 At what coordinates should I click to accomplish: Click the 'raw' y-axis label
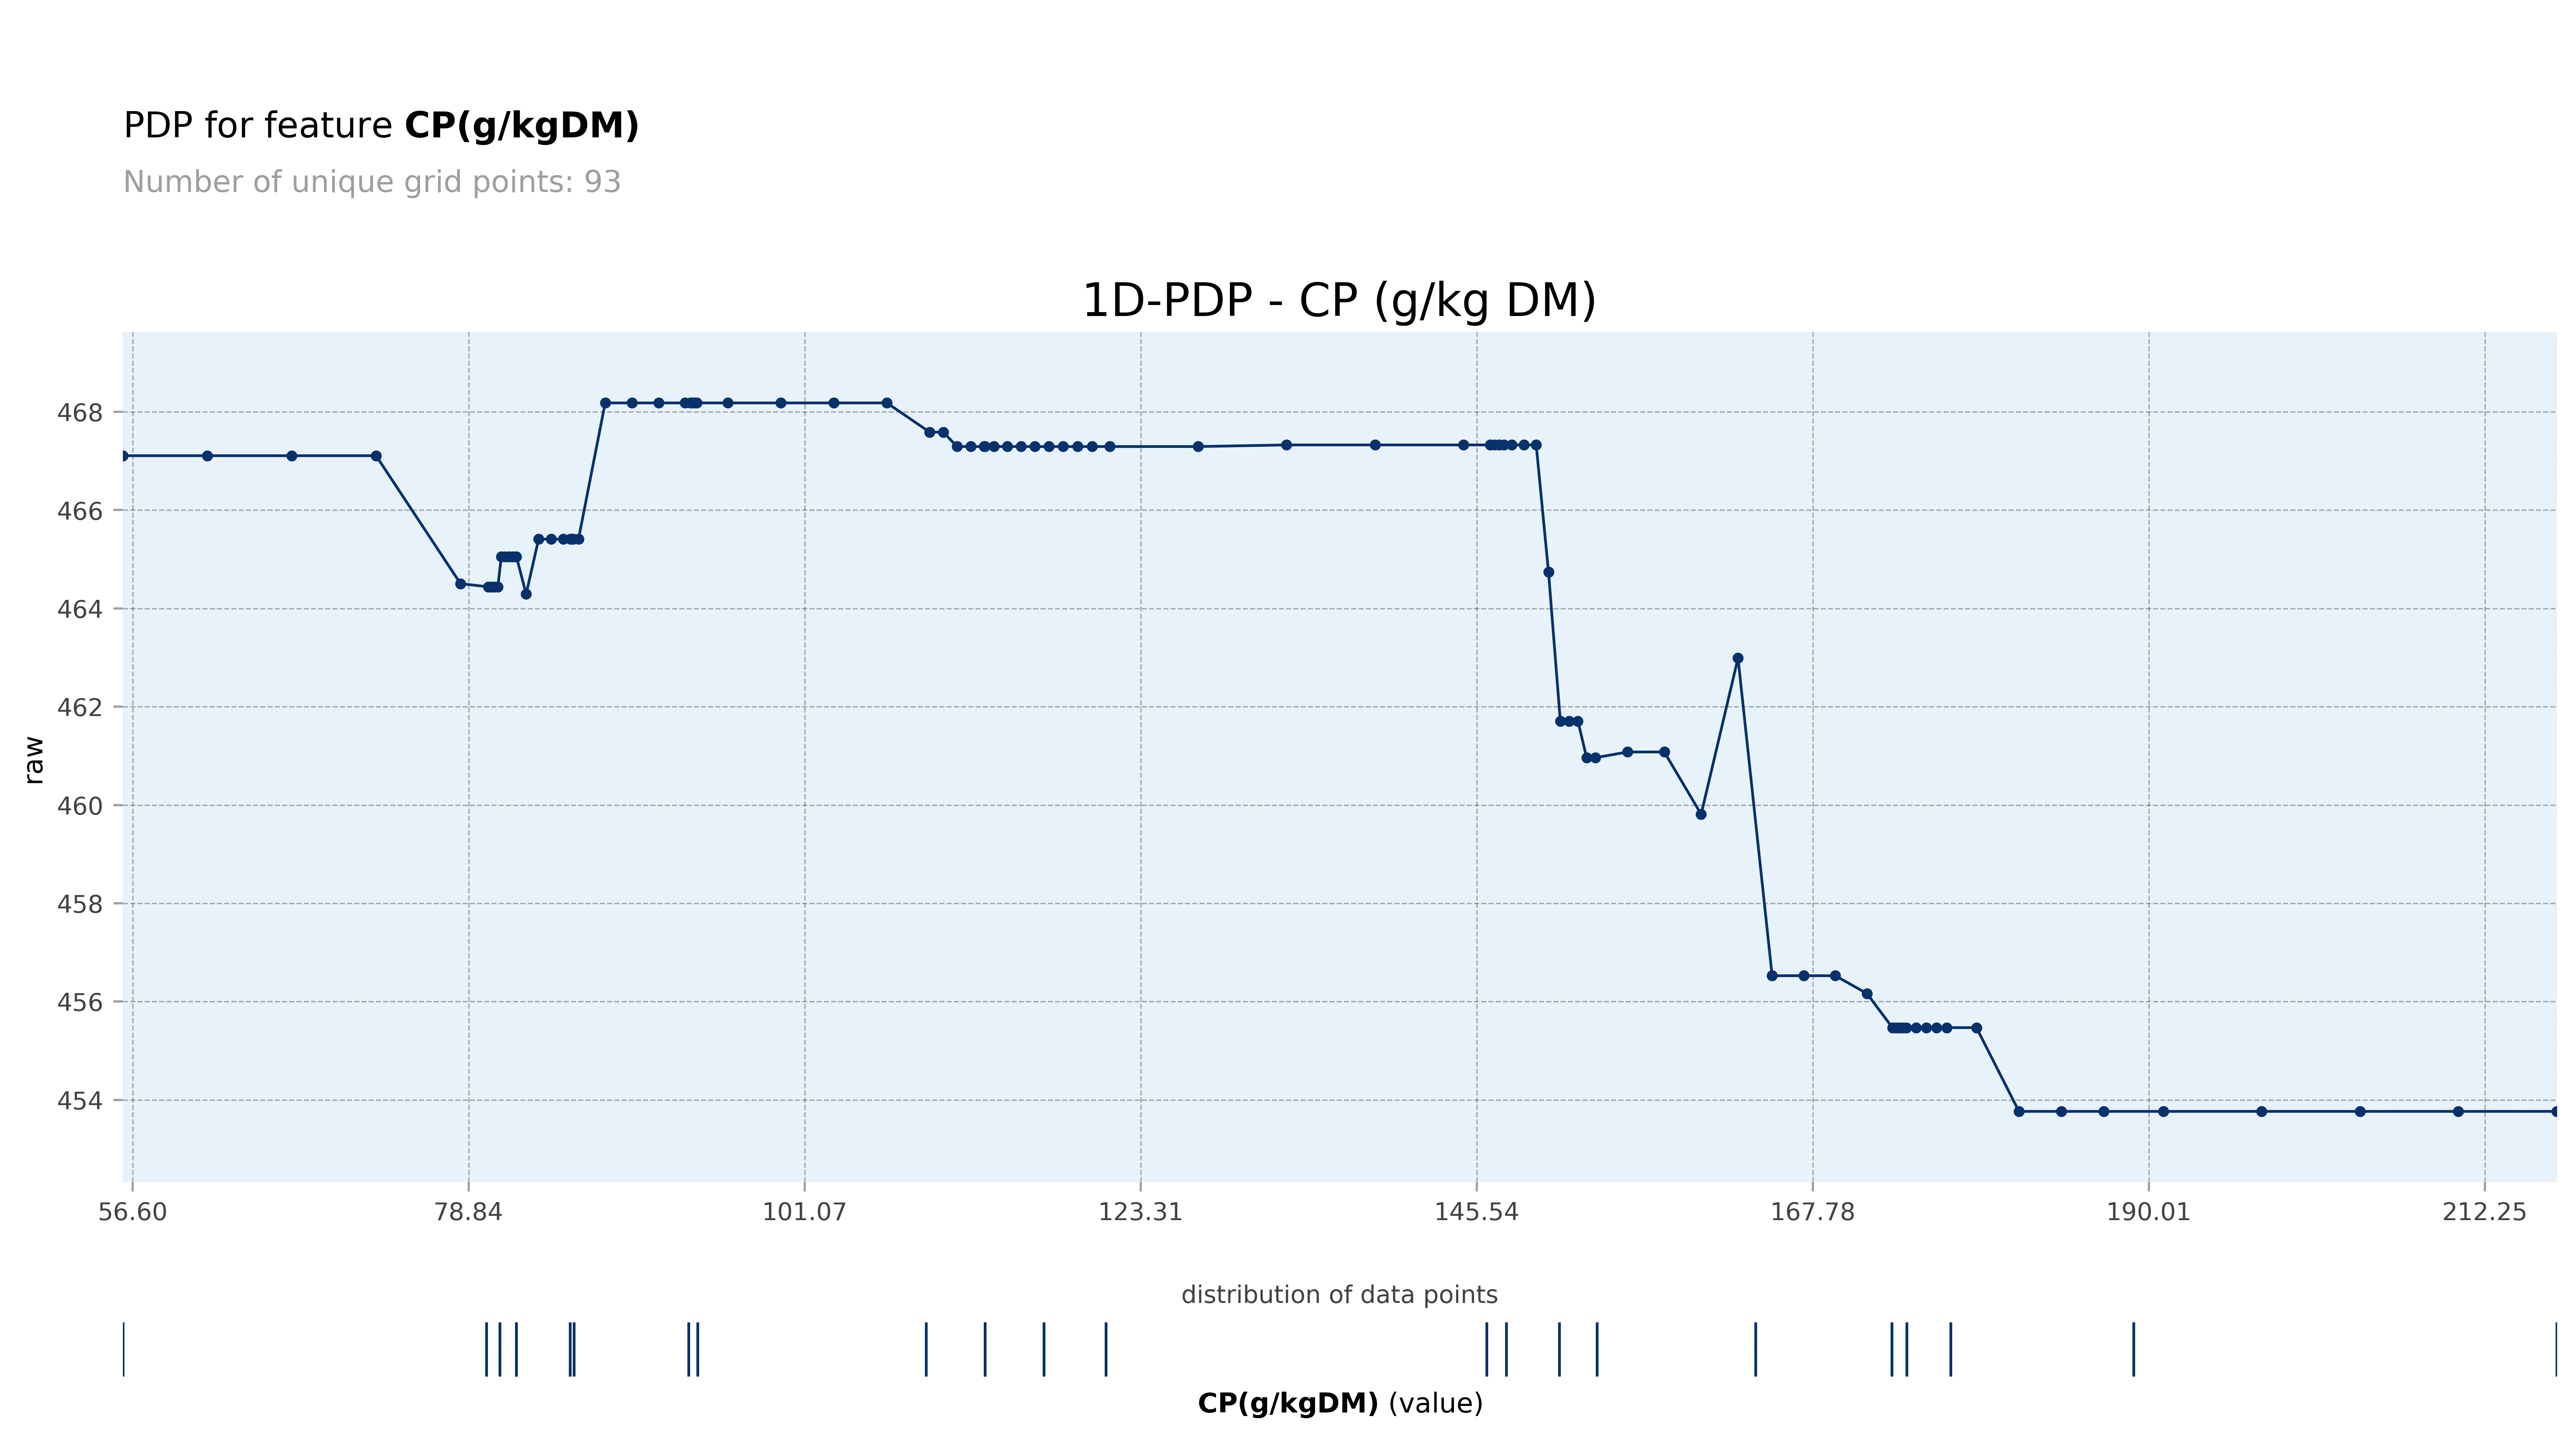34,760
